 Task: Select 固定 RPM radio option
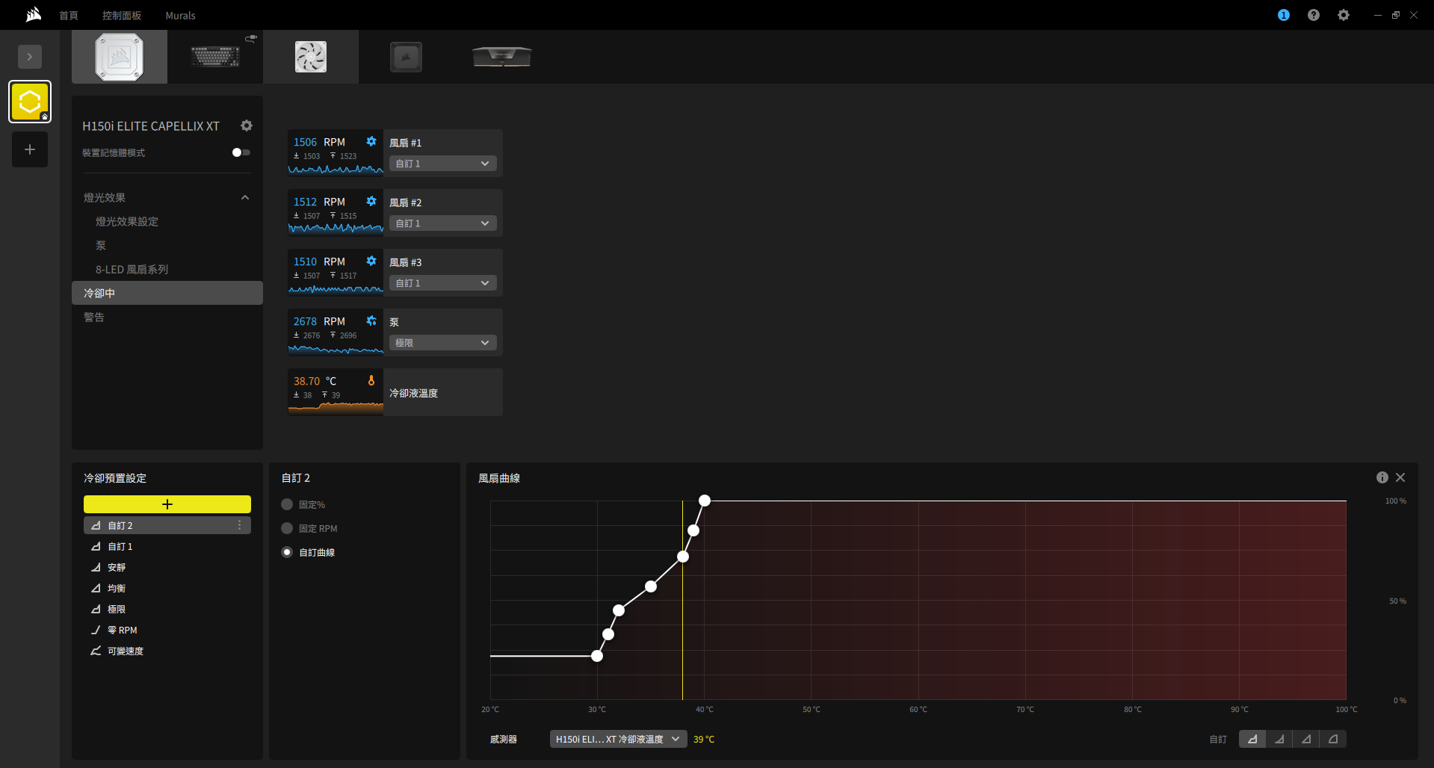(x=287, y=528)
